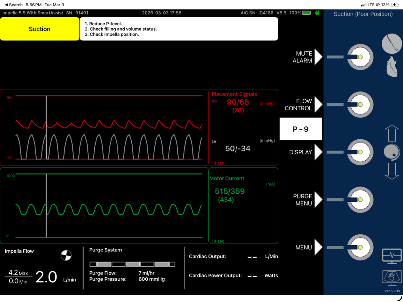
Task: Click the 0.0 Min flow value
Action: (x=18, y=281)
